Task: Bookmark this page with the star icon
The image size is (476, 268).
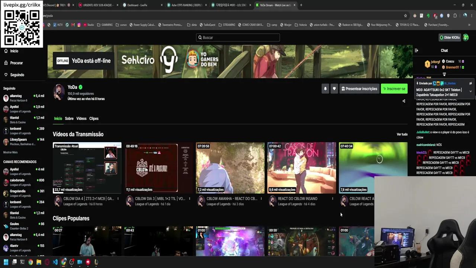Action: pos(405,16)
